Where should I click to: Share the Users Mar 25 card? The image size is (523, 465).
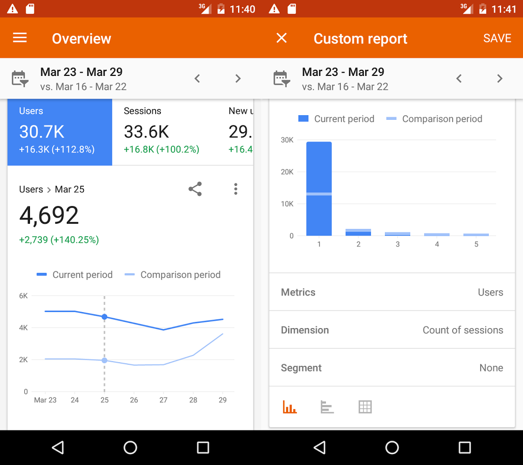(195, 189)
